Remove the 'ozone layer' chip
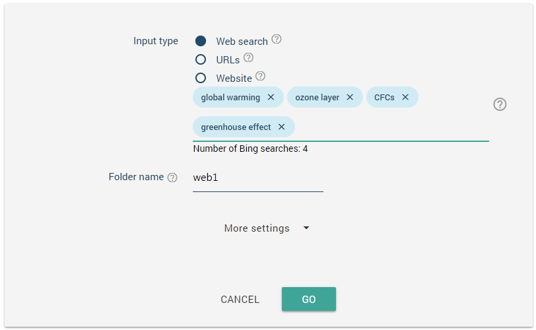Screen dimensions: 536x330 [x=350, y=97]
